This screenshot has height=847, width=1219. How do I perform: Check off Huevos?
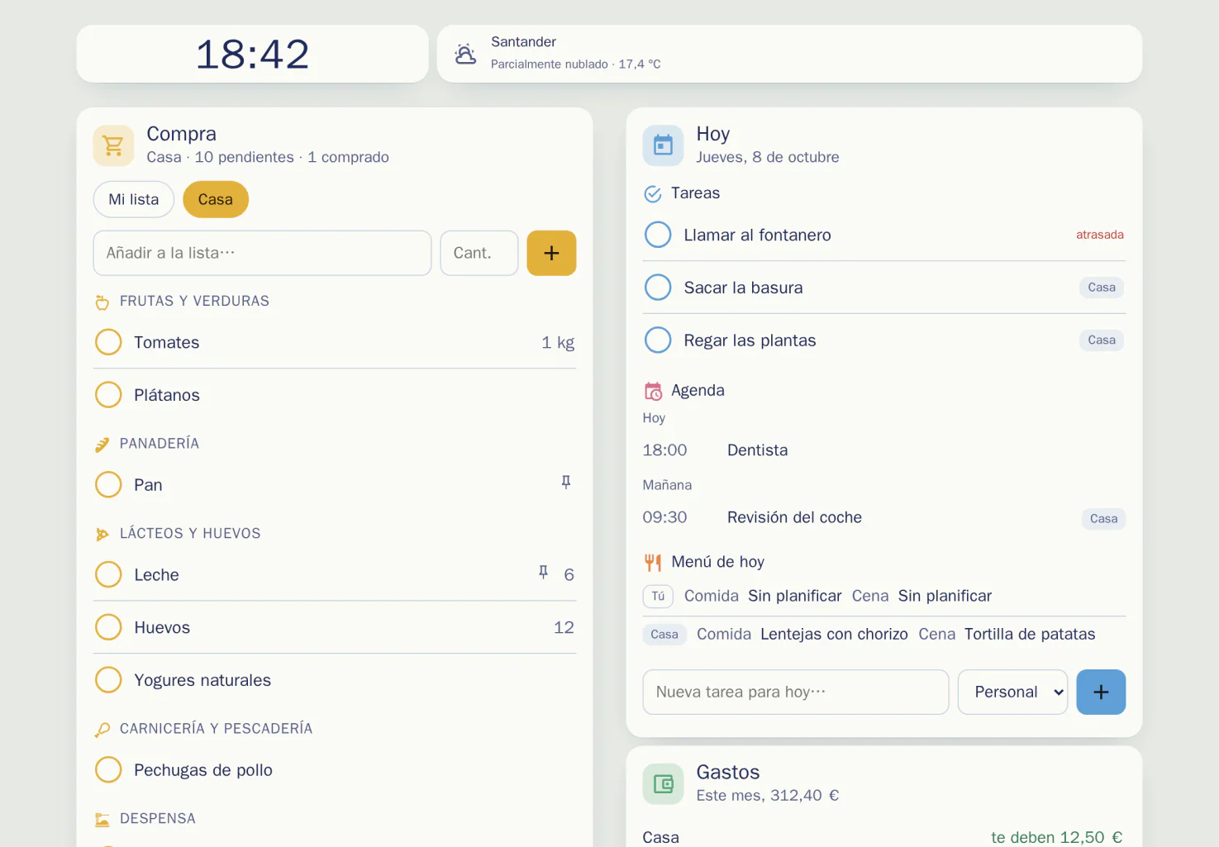[x=108, y=627]
